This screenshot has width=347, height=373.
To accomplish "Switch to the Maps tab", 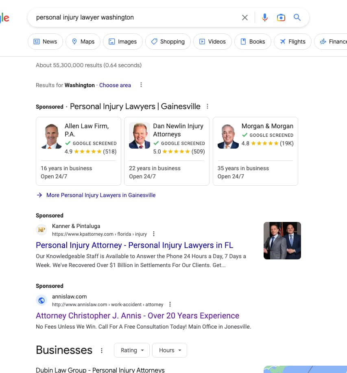I will (x=83, y=41).
